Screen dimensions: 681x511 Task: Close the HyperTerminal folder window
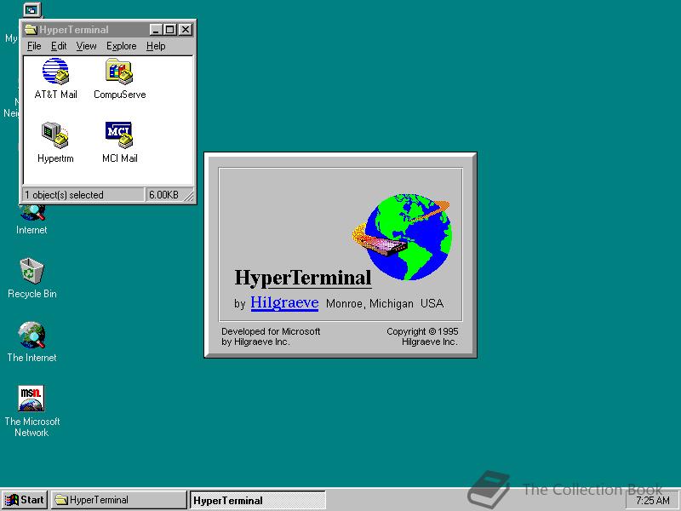click(x=186, y=30)
